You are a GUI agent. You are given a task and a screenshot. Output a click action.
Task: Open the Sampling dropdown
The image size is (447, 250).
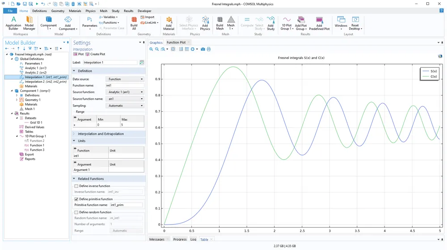[x=125, y=106]
